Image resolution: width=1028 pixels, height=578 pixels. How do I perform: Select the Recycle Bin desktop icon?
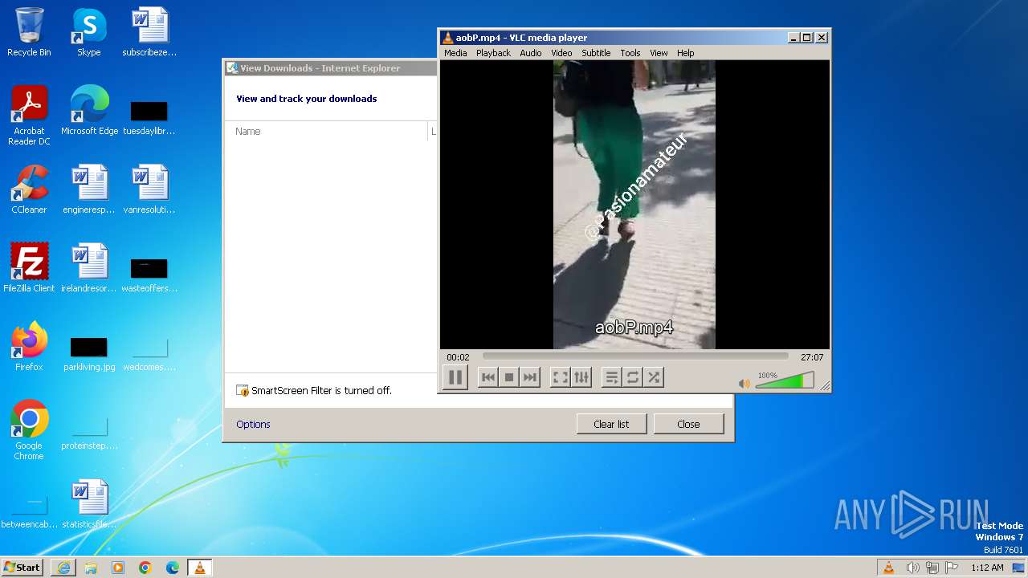coord(29,33)
